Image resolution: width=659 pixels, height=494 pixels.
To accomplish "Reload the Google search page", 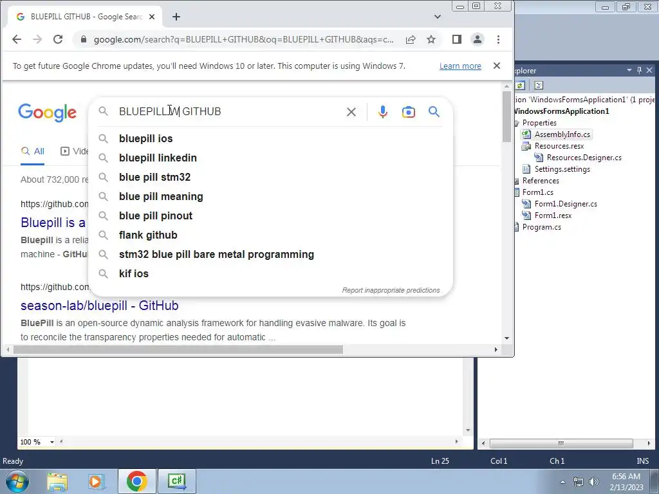I will (x=58, y=39).
